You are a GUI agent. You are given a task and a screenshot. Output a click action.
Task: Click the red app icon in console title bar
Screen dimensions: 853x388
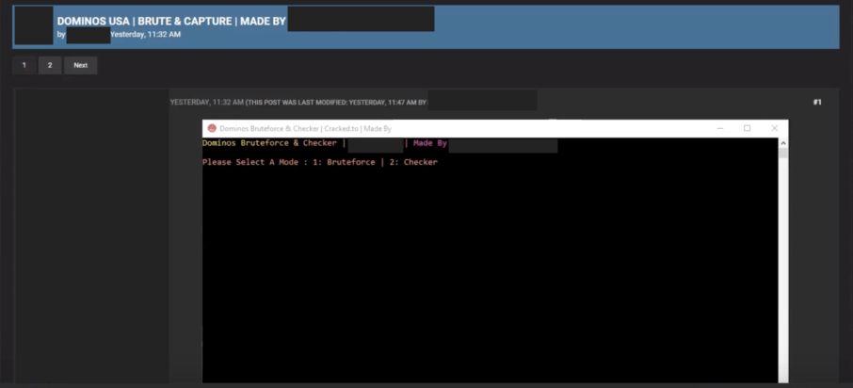click(x=212, y=128)
